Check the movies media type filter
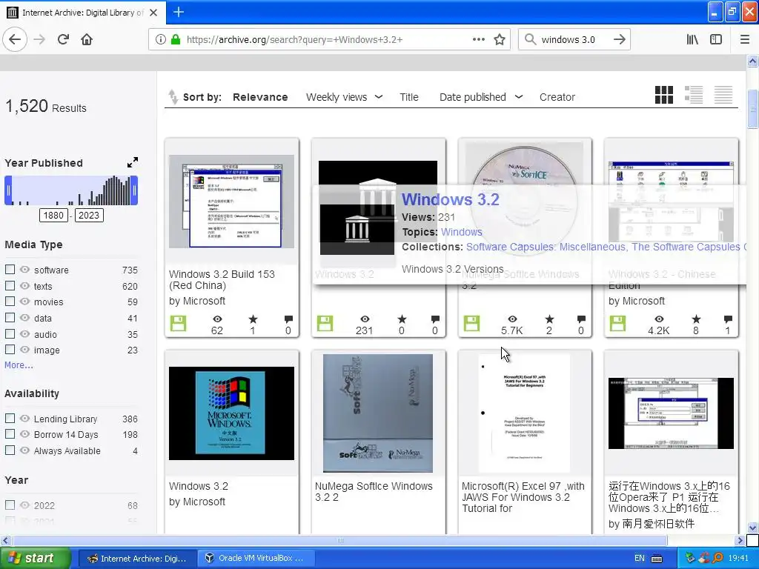The height and width of the screenshot is (569, 759). coord(10,301)
